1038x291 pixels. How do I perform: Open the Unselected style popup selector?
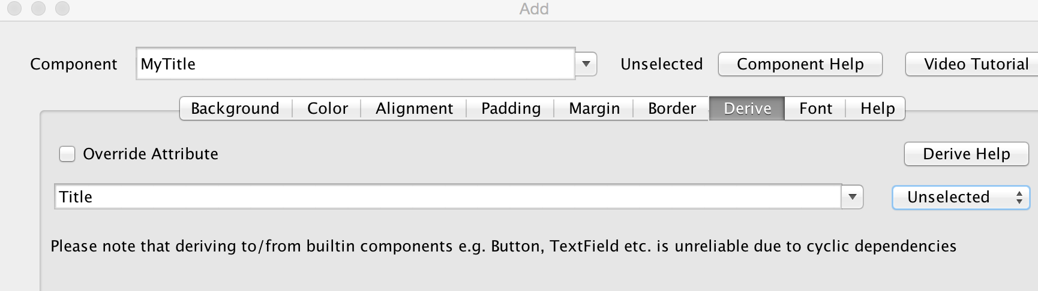(x=960, y=198)
